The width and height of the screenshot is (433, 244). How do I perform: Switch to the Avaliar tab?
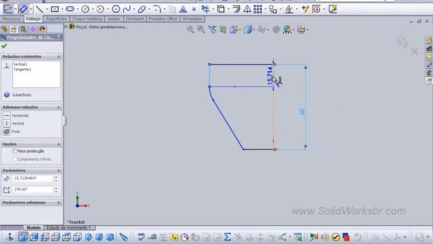[x=114, y=19]
